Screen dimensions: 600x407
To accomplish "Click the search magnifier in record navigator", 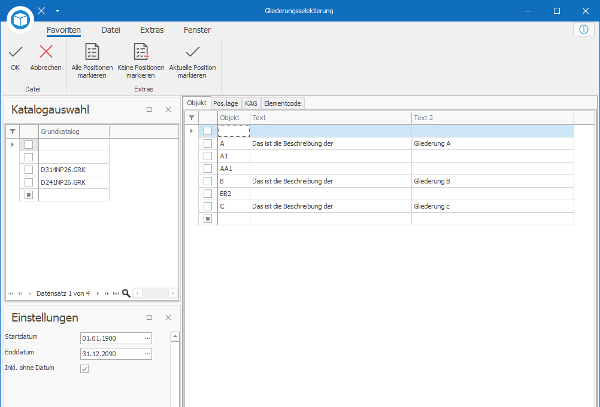I will tap(126, 293).
